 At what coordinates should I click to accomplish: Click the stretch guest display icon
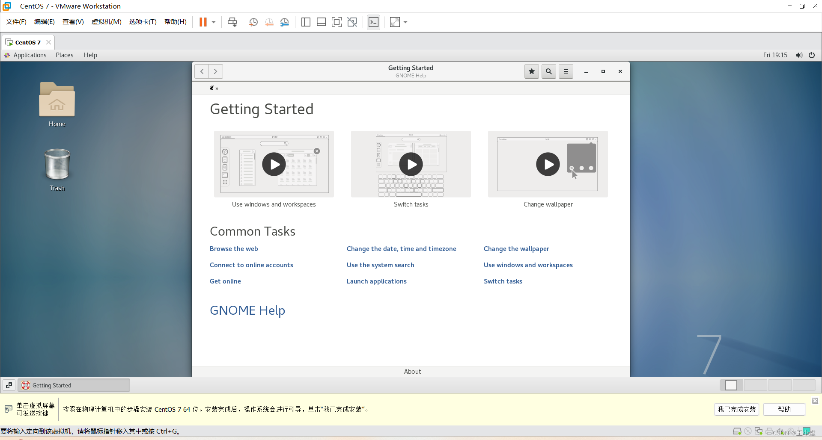point(395,22)
